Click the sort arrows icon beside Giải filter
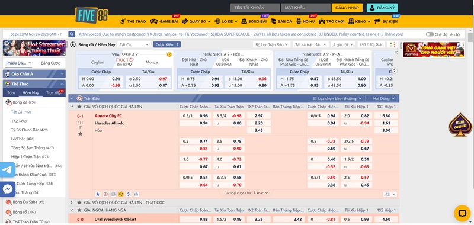474x225 pixels. click(392, 44)
